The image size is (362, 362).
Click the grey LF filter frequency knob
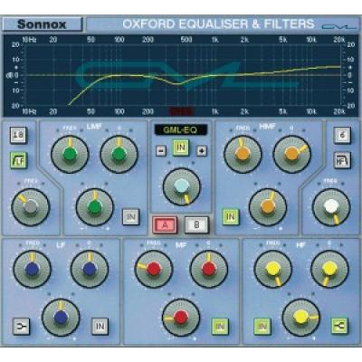(x=31, y=207)
